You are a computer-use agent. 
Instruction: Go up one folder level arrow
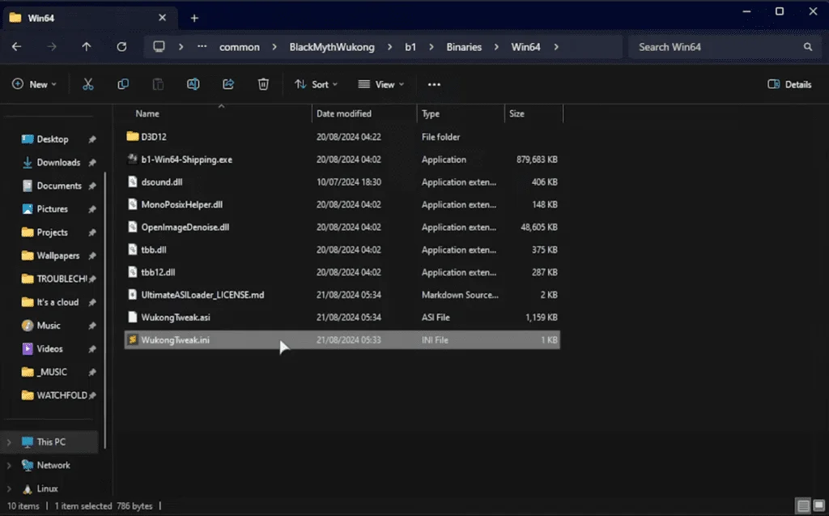click(86, 46)
